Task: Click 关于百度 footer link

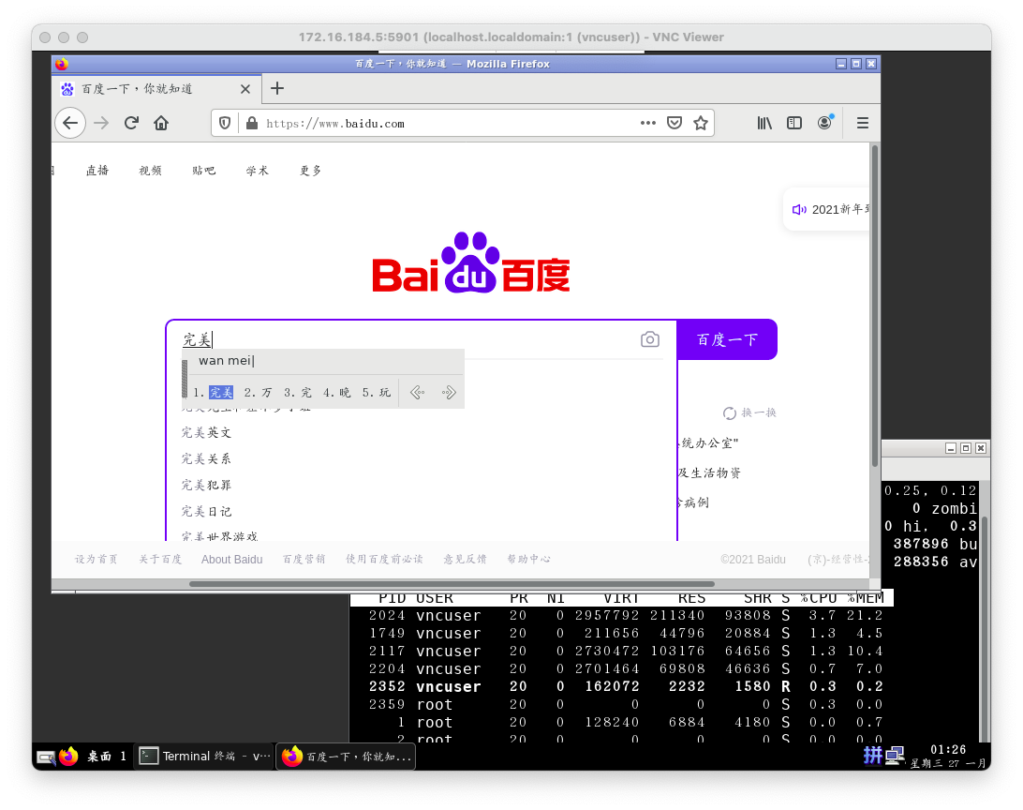Action: 160,560
